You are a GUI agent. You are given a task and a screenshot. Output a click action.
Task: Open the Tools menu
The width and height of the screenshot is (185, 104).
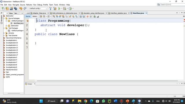tap(56, 5)
